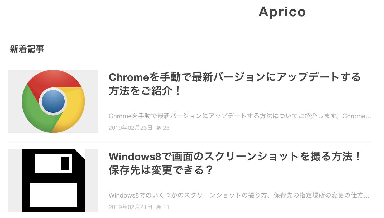Click the Chrome browser icon in the article preview
The height and width of the screenshot is (218, 384).
coord(53,101)
